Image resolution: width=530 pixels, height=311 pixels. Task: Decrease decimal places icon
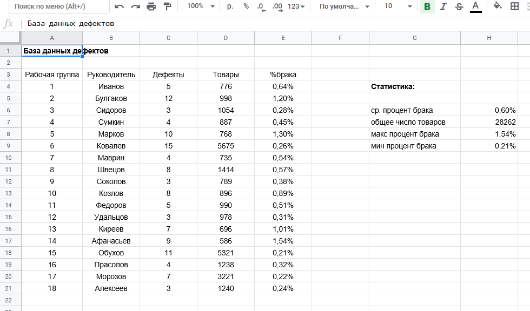pos(261,6)
